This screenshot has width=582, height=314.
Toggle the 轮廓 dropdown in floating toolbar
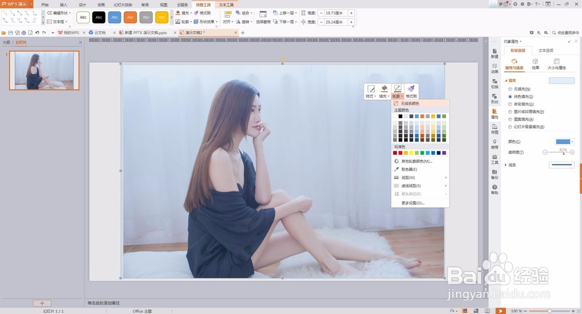coord(398,91)
